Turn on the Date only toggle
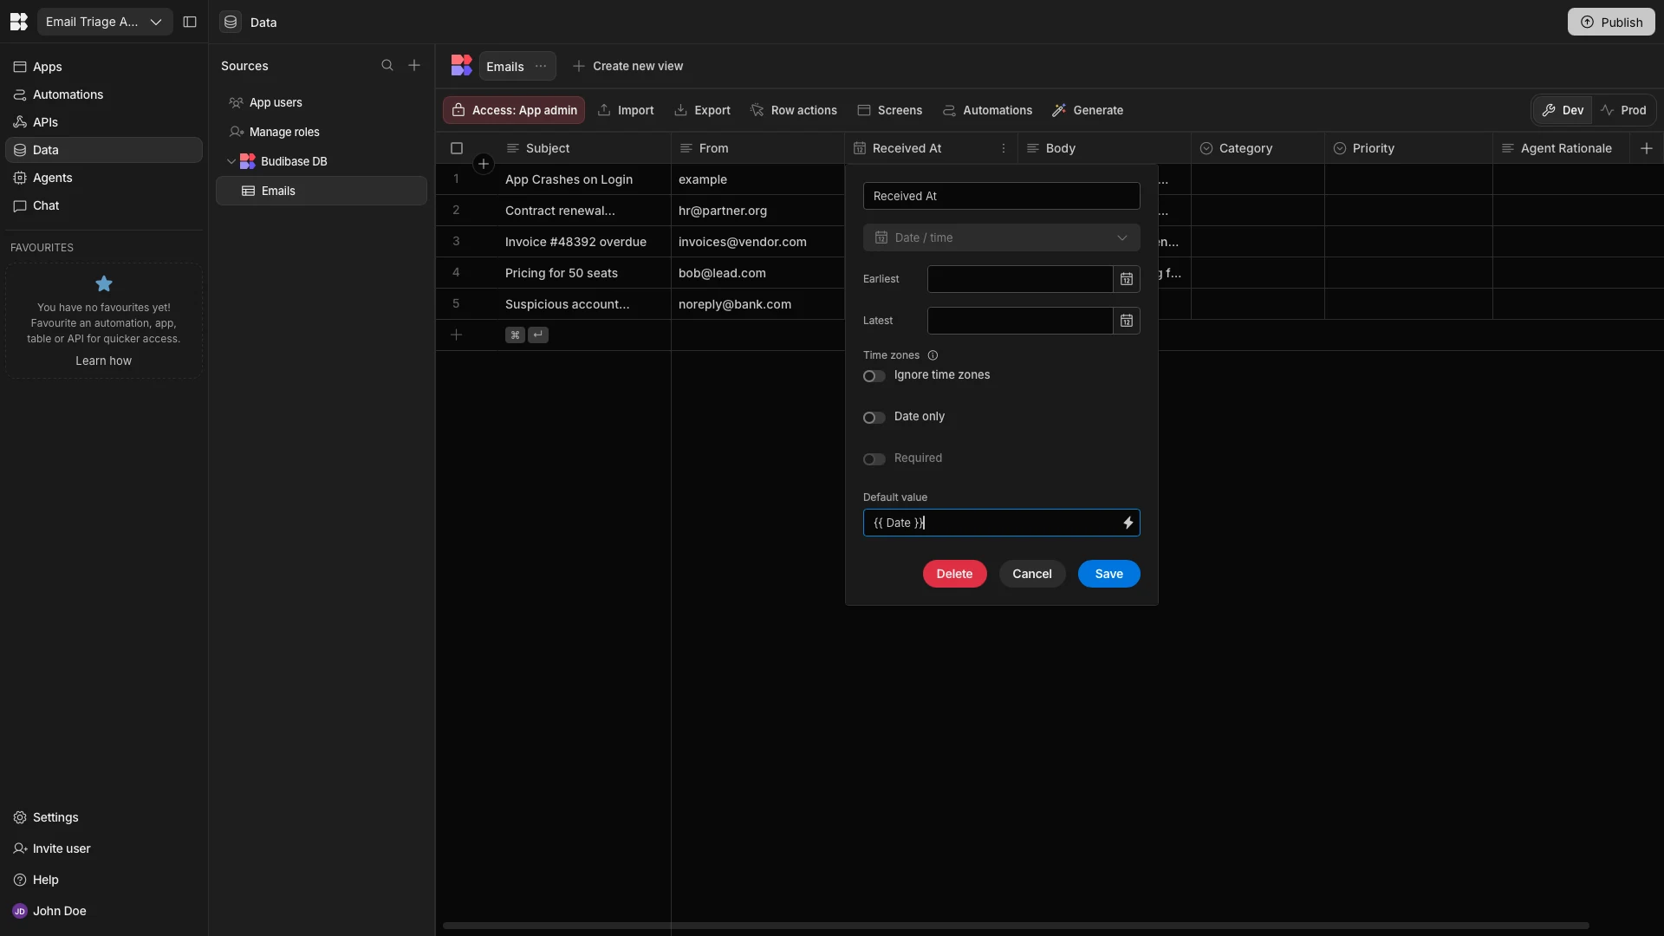The image size is (1664, 936). (874, 418)
